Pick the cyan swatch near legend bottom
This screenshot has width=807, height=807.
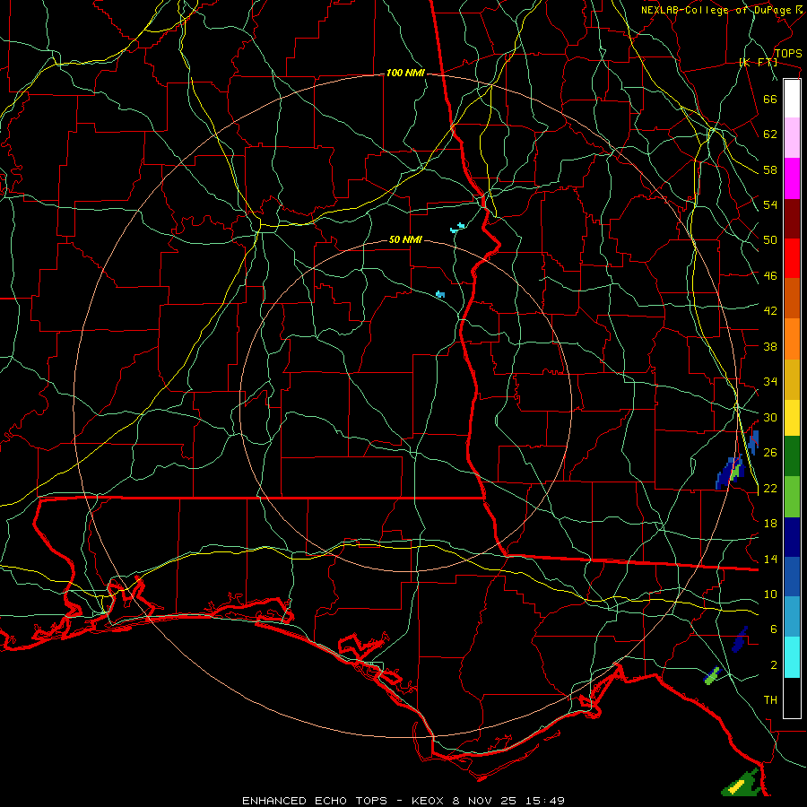[x=792, y=657]
